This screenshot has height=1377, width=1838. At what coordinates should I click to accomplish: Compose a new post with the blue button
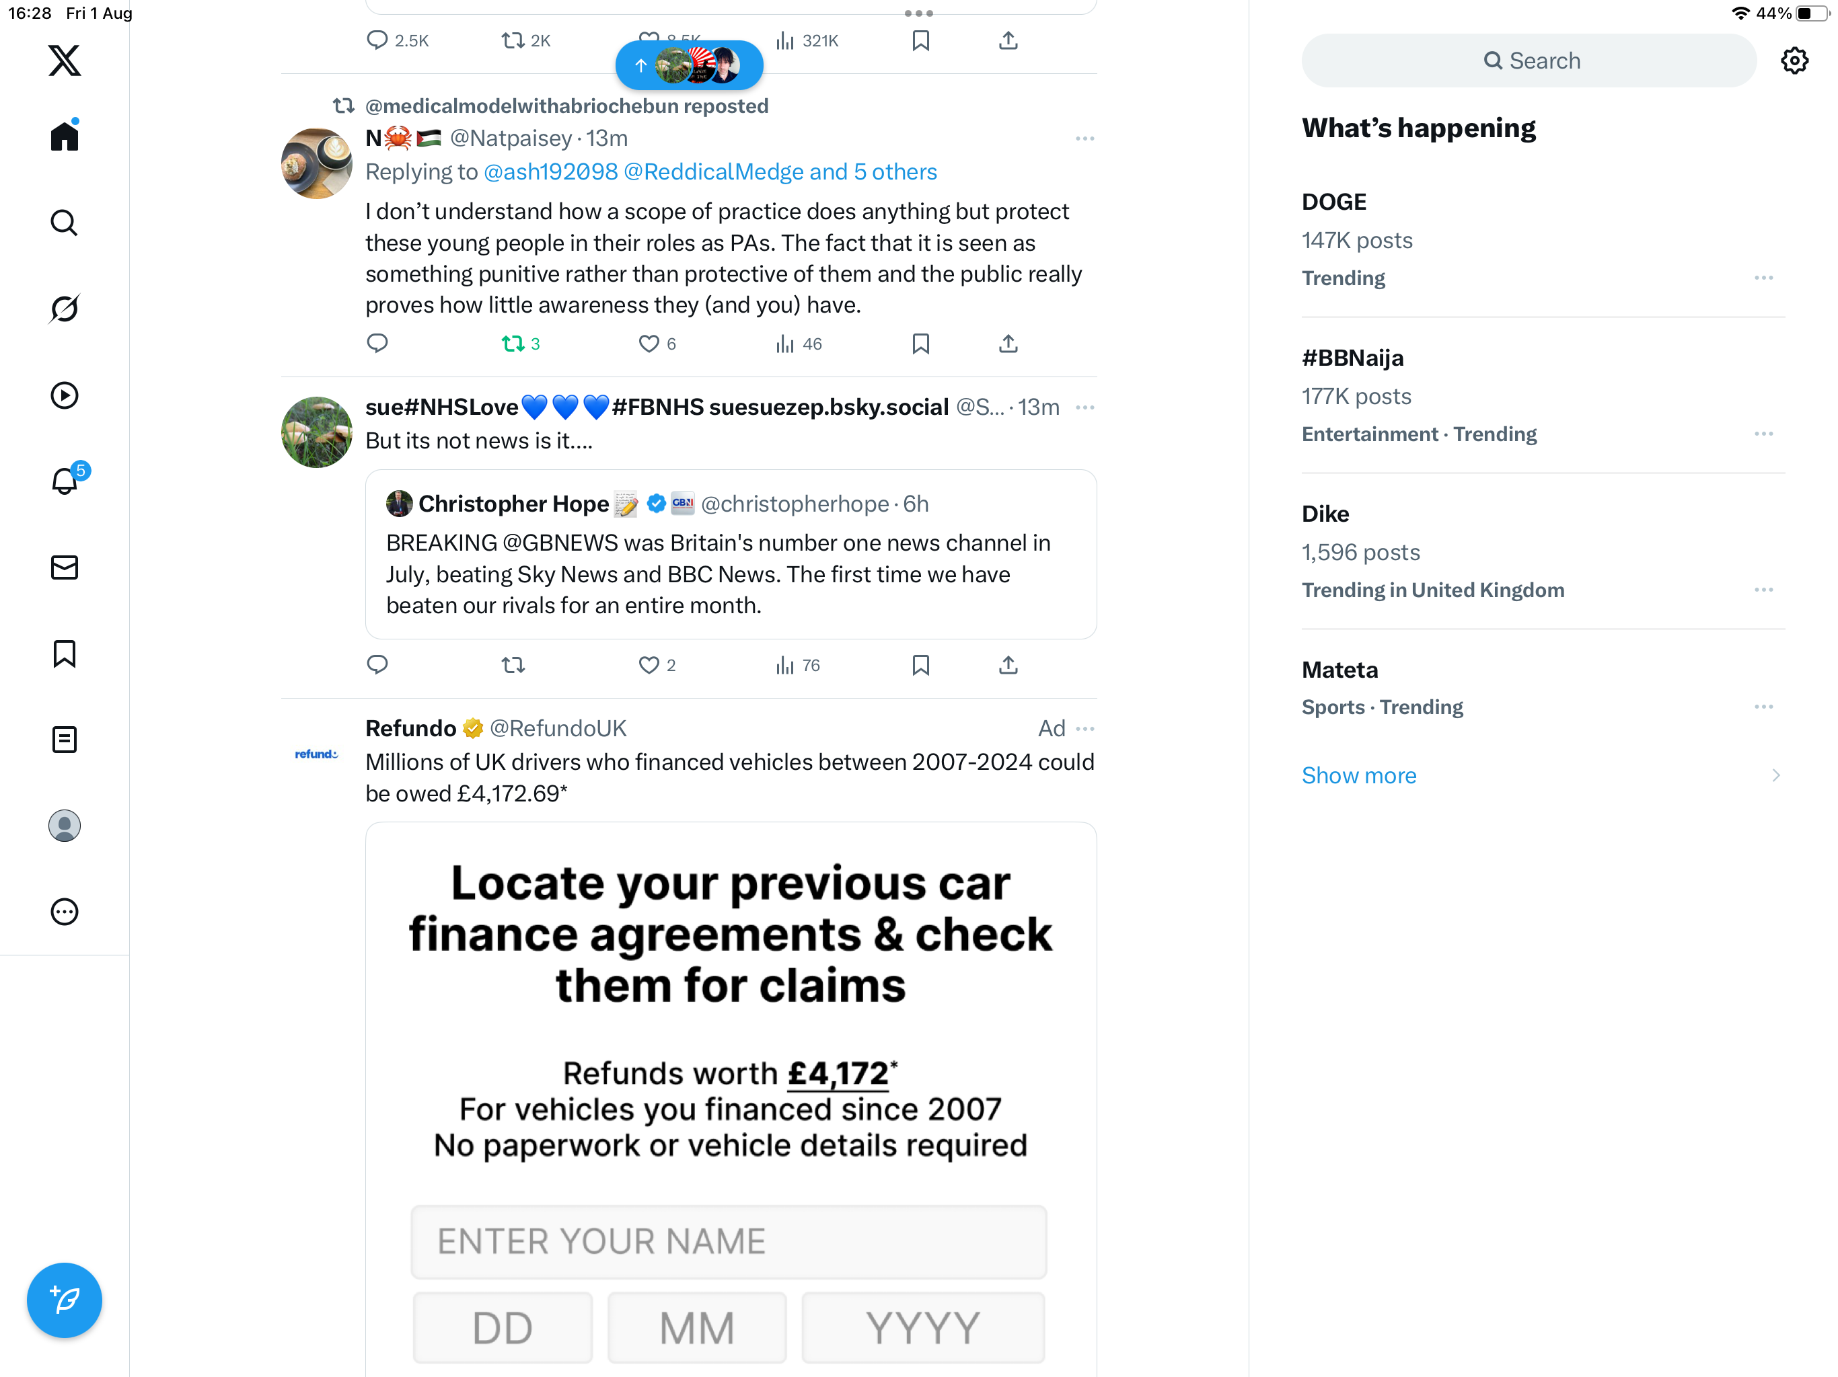tap(64, 1300)
